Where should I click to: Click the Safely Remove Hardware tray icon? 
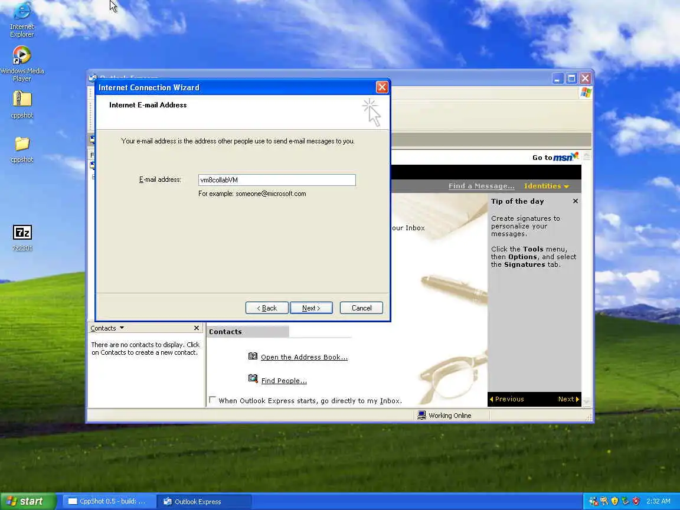(x=625, y=501)
